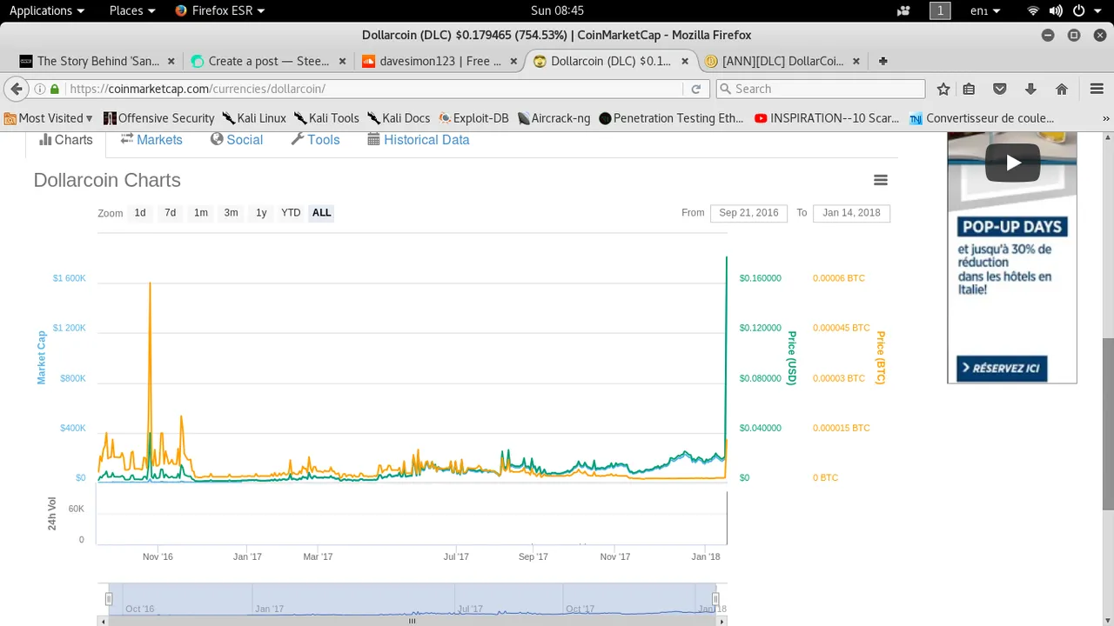Expand the Most Visited bookmarks folder
The image size is (1114, 626).
coord(49,118)
